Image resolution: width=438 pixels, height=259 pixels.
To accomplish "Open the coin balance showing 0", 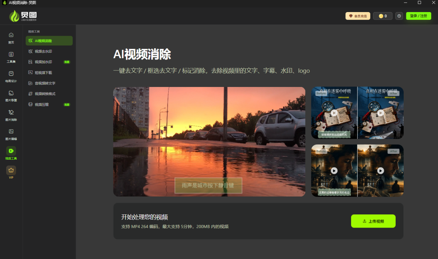I will [383, 16].
